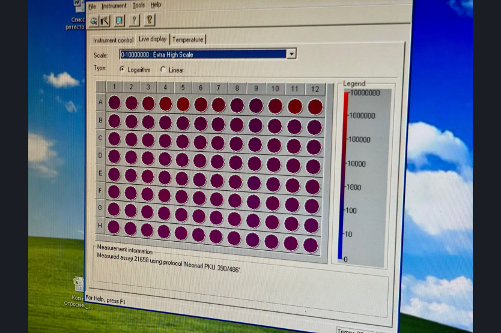Click plate column header 11
The height and width of the screenshot is (333, 501).
tap(295, 89)
